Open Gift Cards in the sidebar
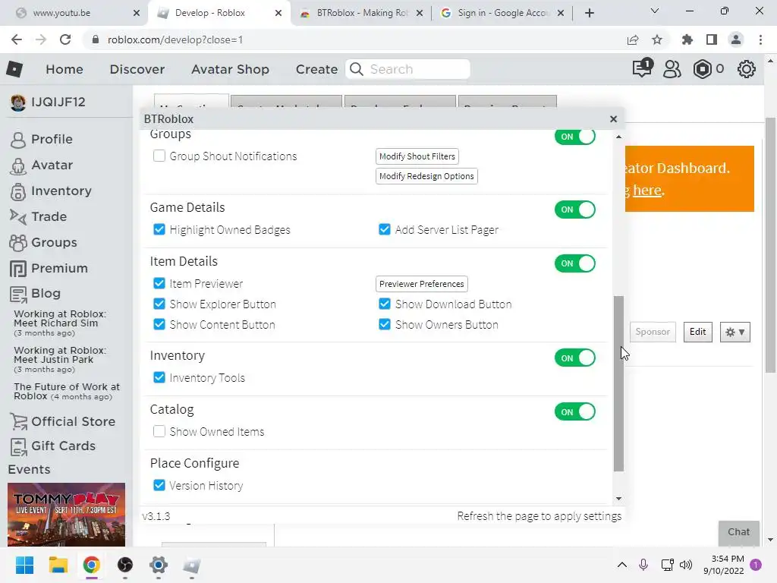 coord(63,446)
